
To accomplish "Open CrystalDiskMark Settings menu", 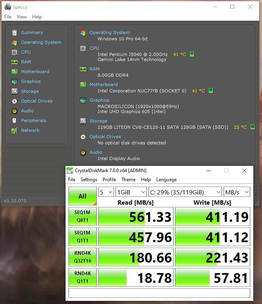I will (x=89, y=180).
